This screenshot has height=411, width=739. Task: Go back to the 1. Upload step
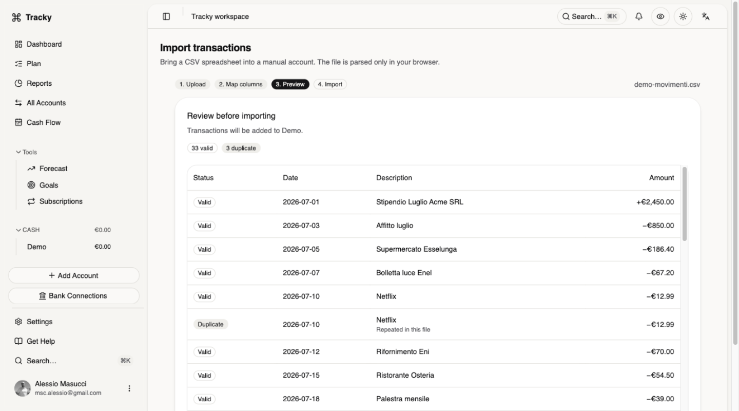point(192,84)
